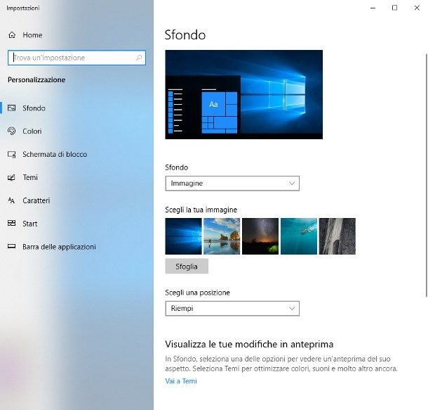Select the gray rock cliff wallpaper thumbnail
The width and height of the screenshot is (428, 410).
click(337, 236)
